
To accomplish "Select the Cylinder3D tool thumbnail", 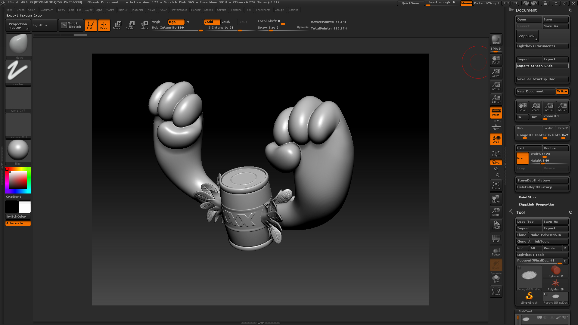I will click(x=556, y=272).
